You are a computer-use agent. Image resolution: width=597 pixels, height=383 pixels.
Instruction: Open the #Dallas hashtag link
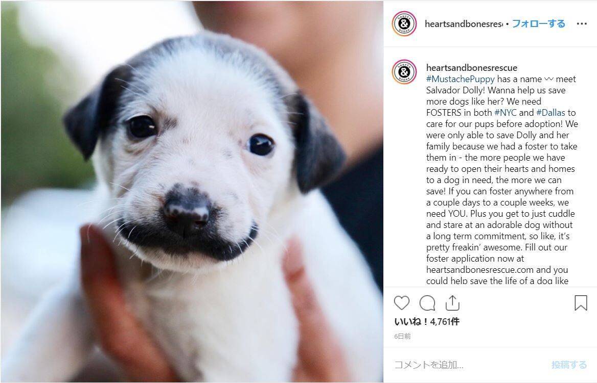[x=550, y=113]
